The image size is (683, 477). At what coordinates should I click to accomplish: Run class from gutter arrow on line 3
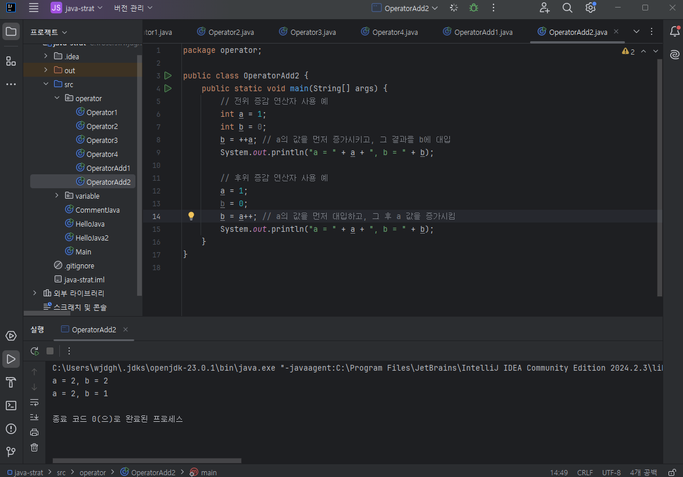pyautogui.click(x=168, y=76)
